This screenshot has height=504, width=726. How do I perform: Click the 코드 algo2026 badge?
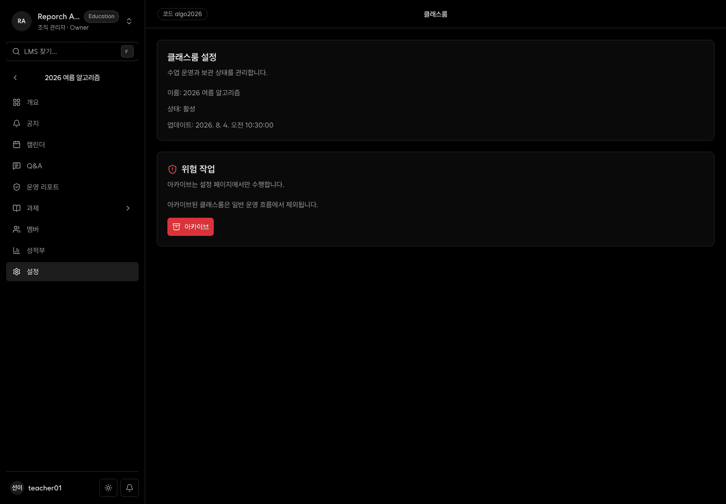[x=183, y=14]
